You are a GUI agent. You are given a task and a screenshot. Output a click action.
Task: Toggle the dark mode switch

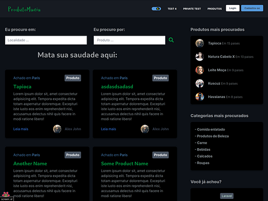coord(156,8)
